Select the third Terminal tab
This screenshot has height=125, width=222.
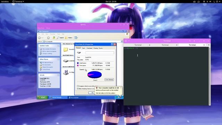pyautogui.click(x=192, y=45)
